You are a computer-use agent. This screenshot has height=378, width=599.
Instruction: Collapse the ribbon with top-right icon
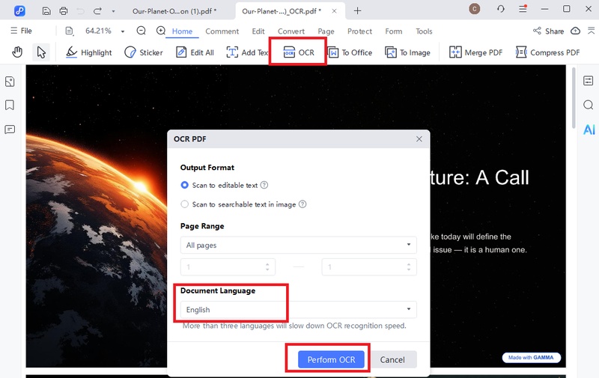coord(591,31)
